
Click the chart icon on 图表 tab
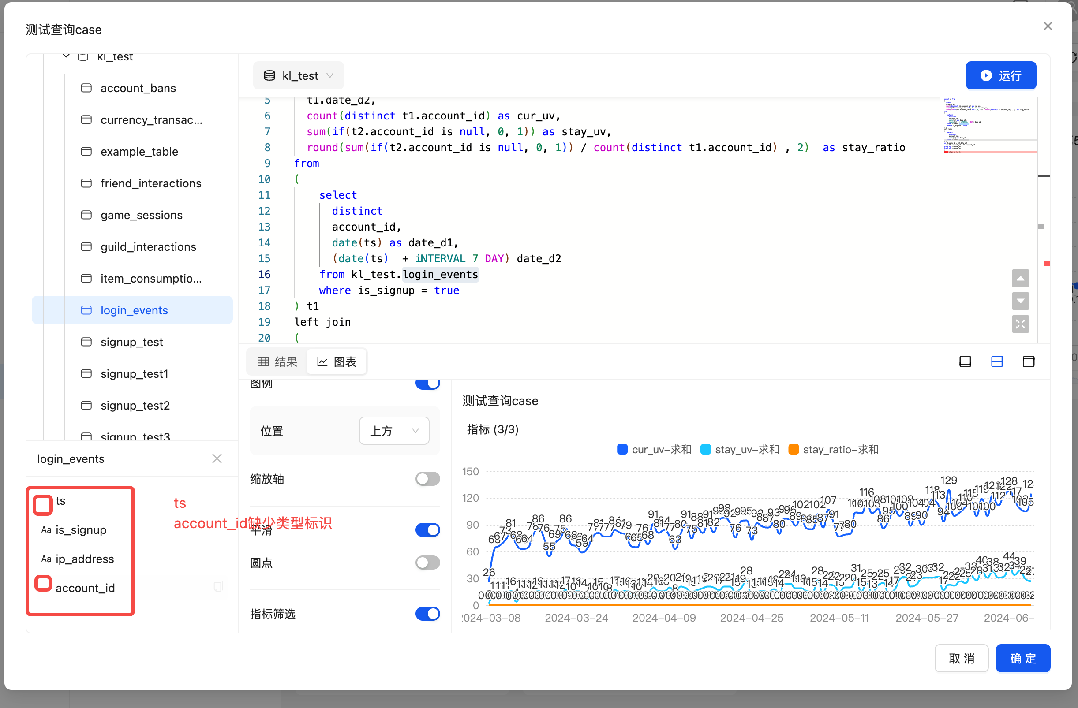[322, 361]
